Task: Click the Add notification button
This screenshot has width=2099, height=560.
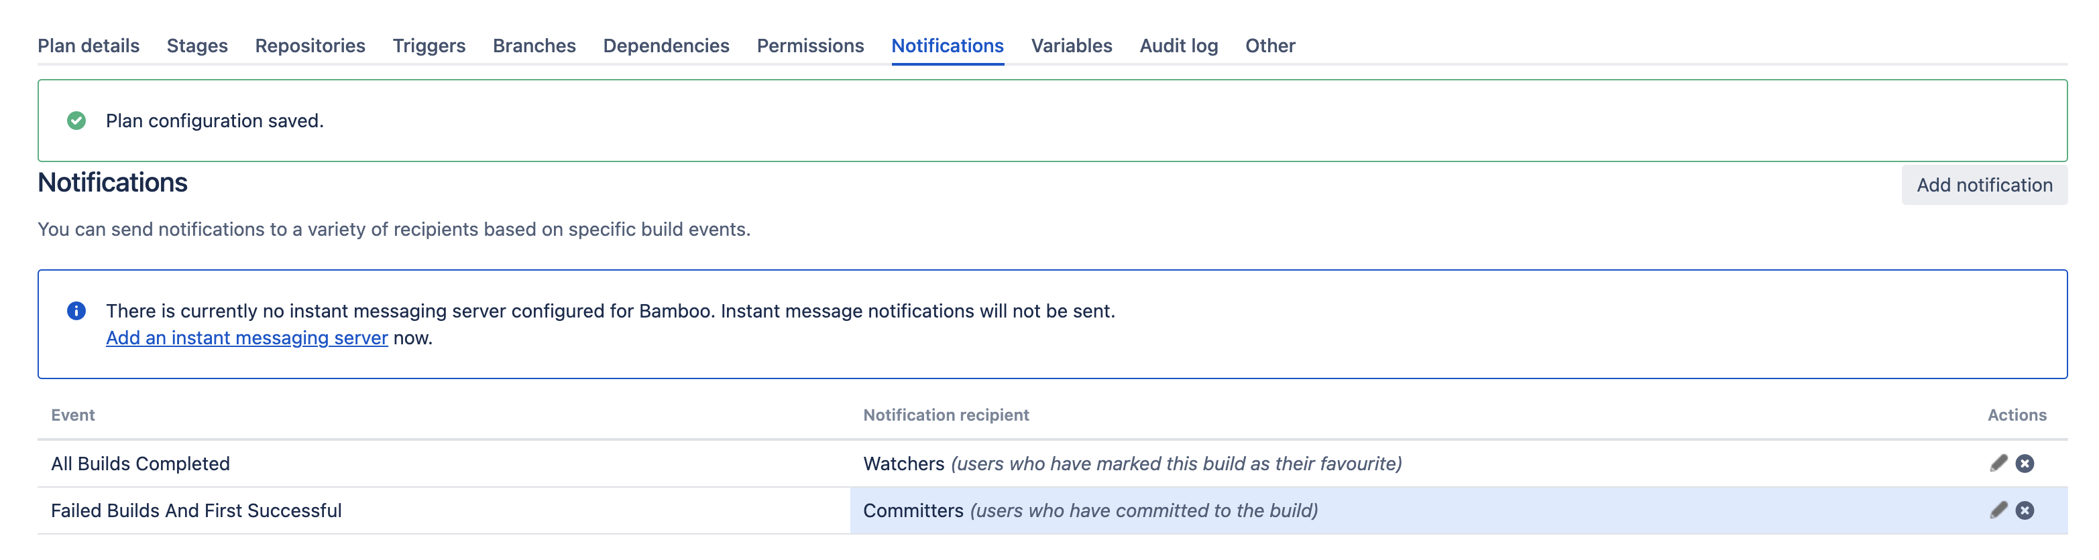Action: (x=1985, y=186)
